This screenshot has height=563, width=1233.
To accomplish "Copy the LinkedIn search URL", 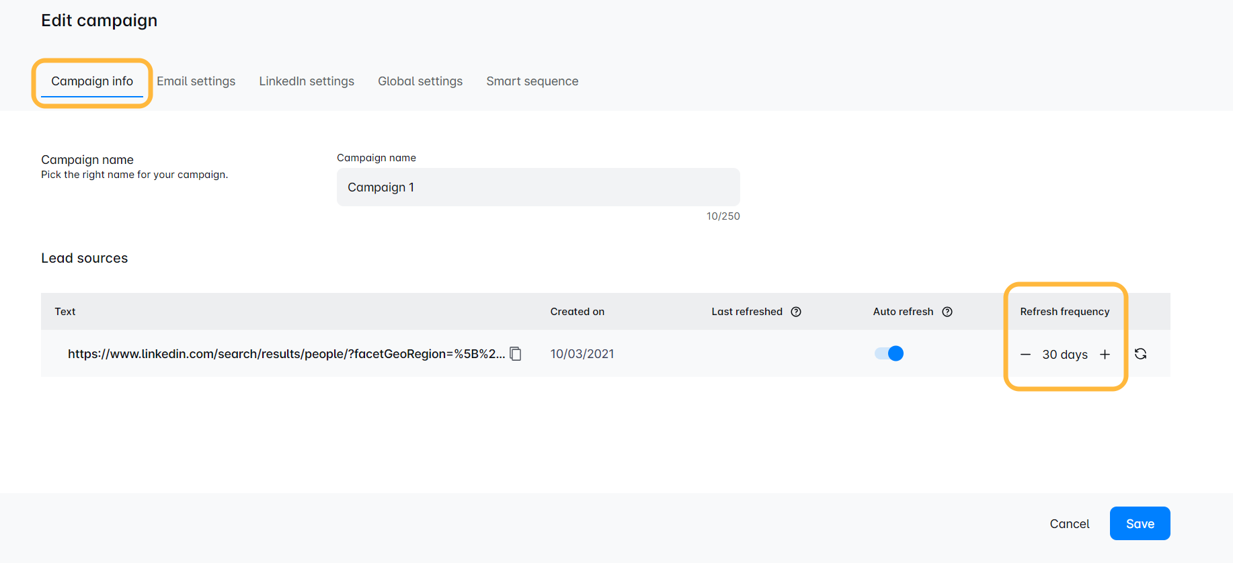I will [x=516, y=354].
